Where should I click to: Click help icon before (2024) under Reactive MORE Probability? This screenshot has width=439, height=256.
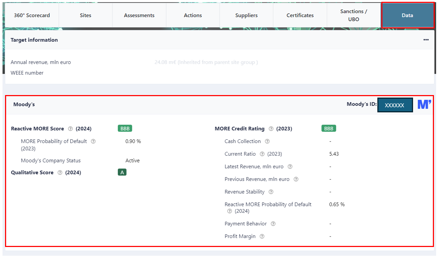pyautogui.click(x=230, y=211)
